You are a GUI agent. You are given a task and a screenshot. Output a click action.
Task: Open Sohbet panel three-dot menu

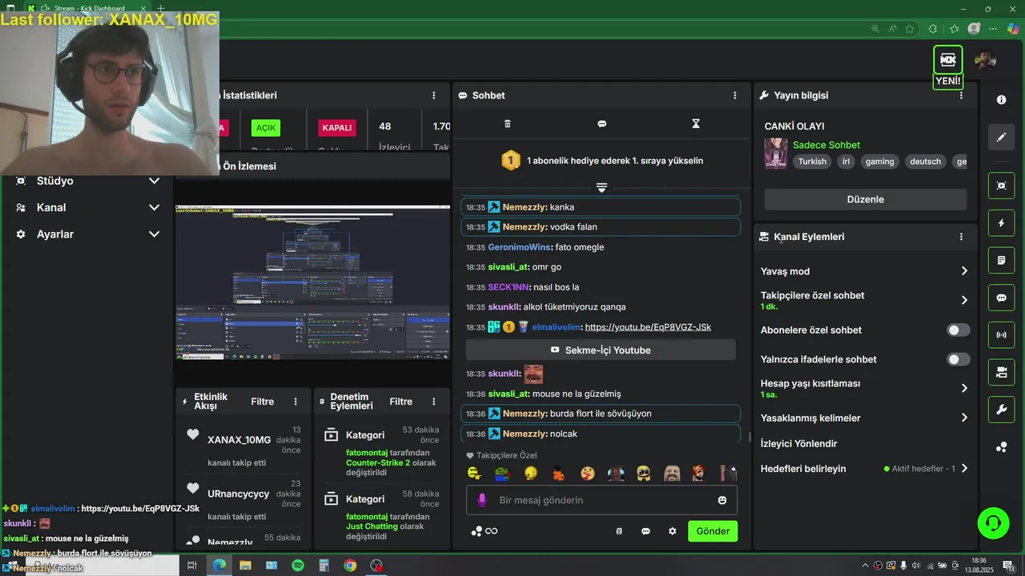tap(734, 95)
